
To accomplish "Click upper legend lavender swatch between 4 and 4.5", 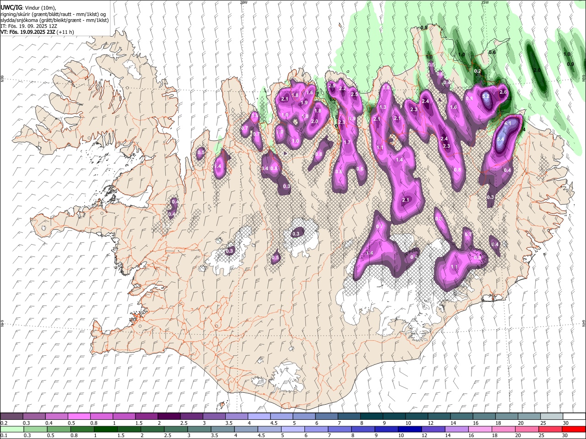I will point(259,416).
